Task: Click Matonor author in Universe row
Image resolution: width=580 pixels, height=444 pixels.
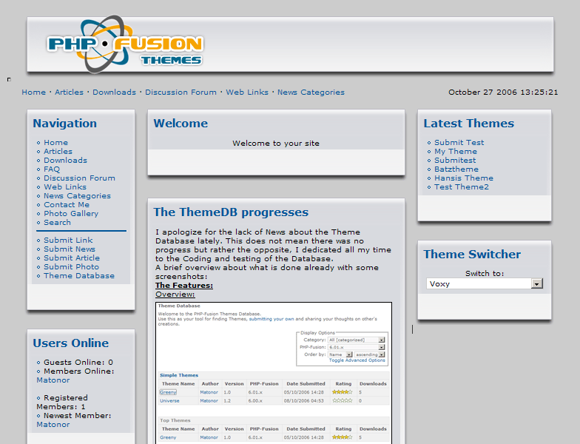Action: [x=209, y=401]
